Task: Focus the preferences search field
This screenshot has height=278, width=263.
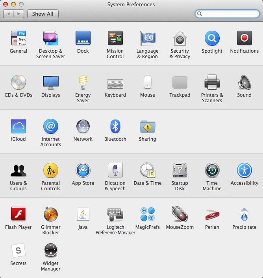Action: click(x=227, y=14)
